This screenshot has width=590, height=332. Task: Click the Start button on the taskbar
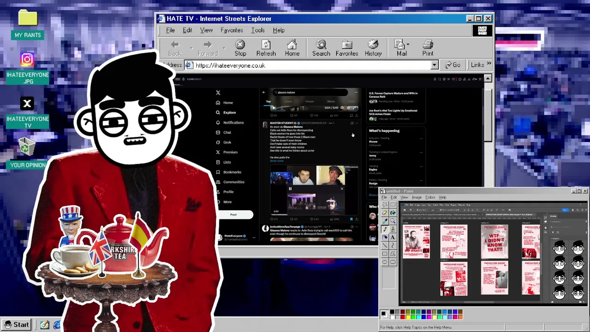[x=17, y=325]
